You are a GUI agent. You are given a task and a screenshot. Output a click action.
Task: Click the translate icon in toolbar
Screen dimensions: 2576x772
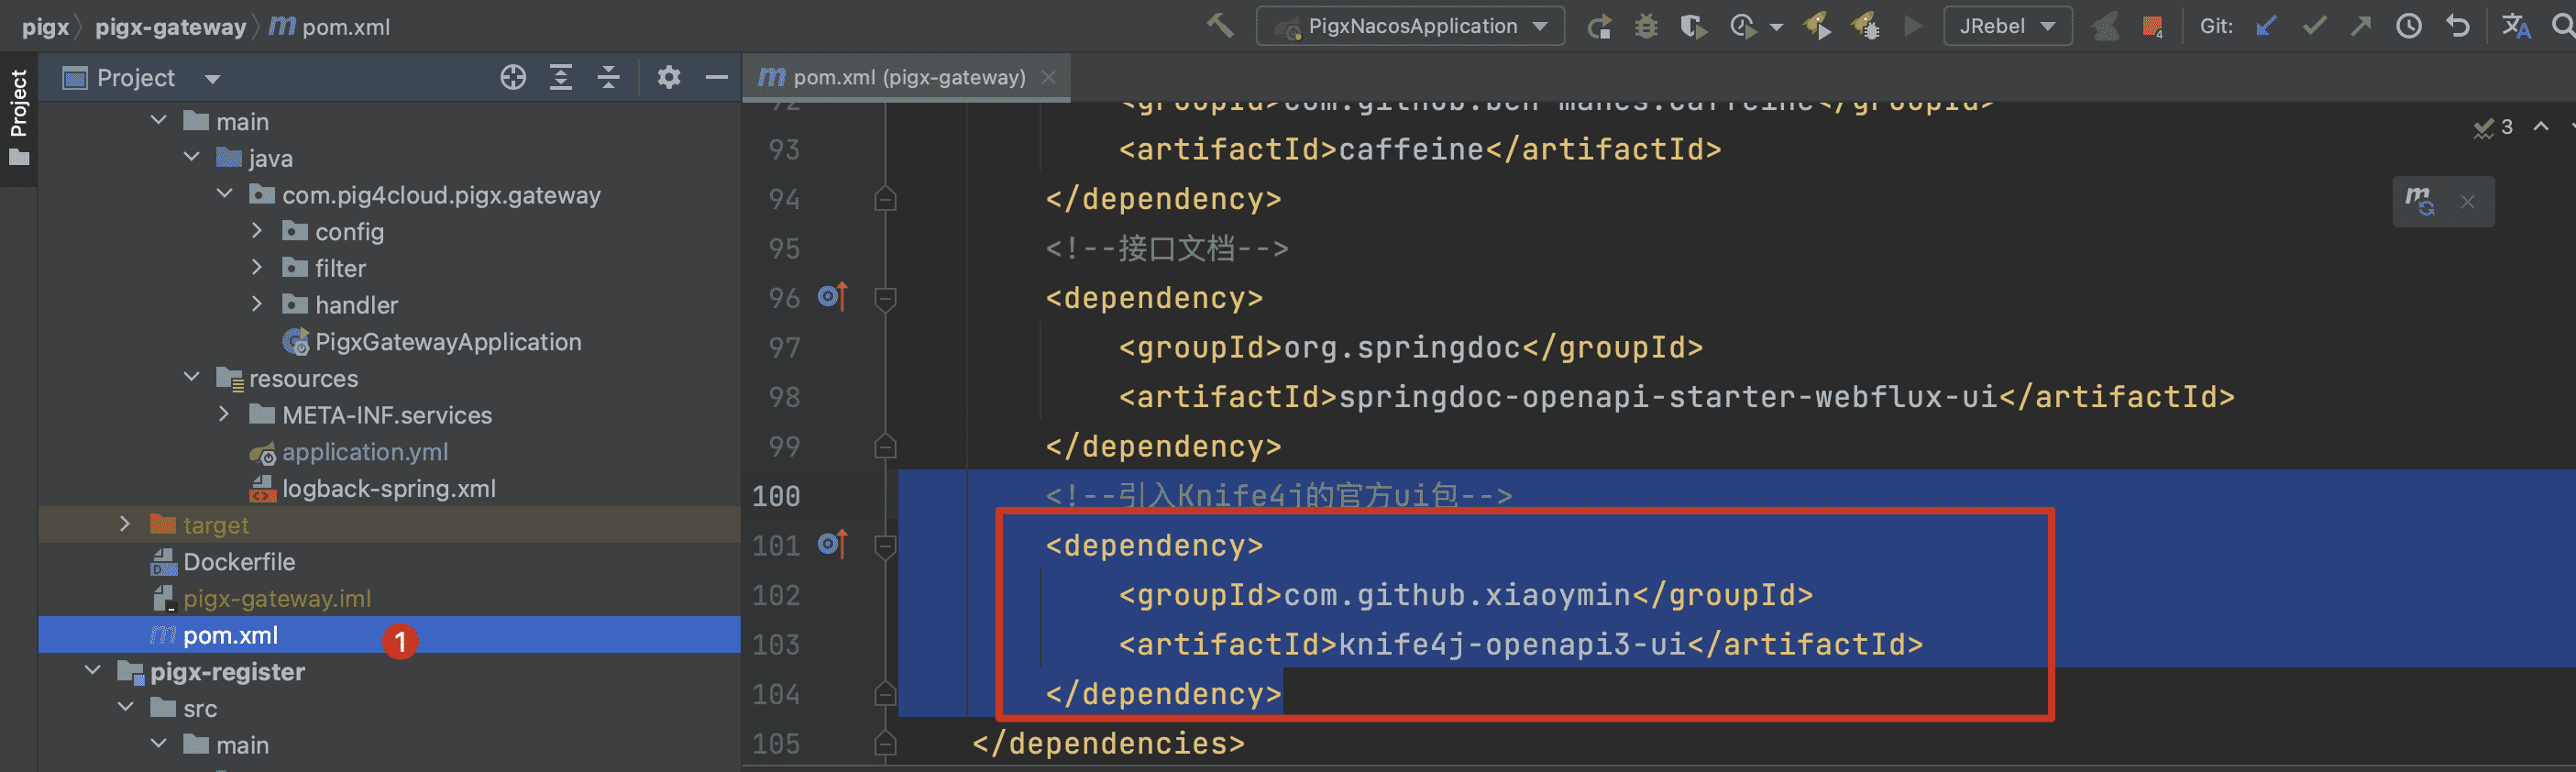(x=2515, y=27)
